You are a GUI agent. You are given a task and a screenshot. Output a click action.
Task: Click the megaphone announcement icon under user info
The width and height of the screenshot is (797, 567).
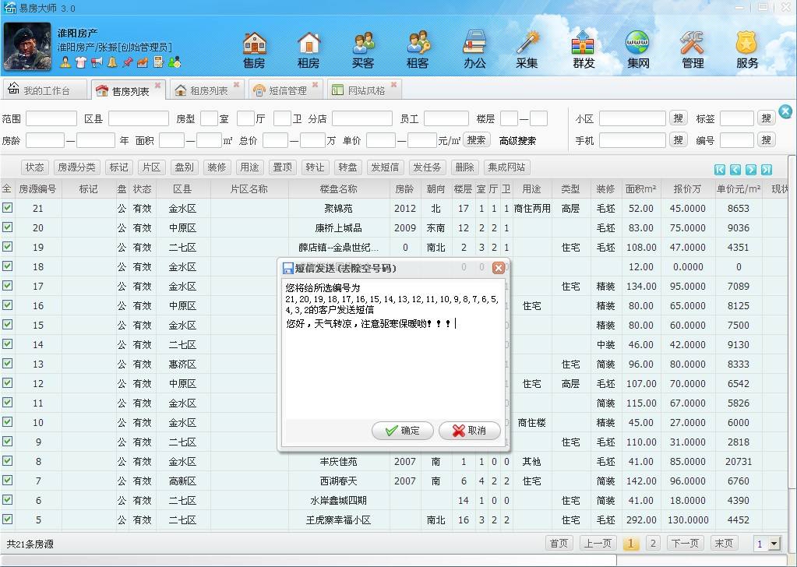[x=95, y=62]
